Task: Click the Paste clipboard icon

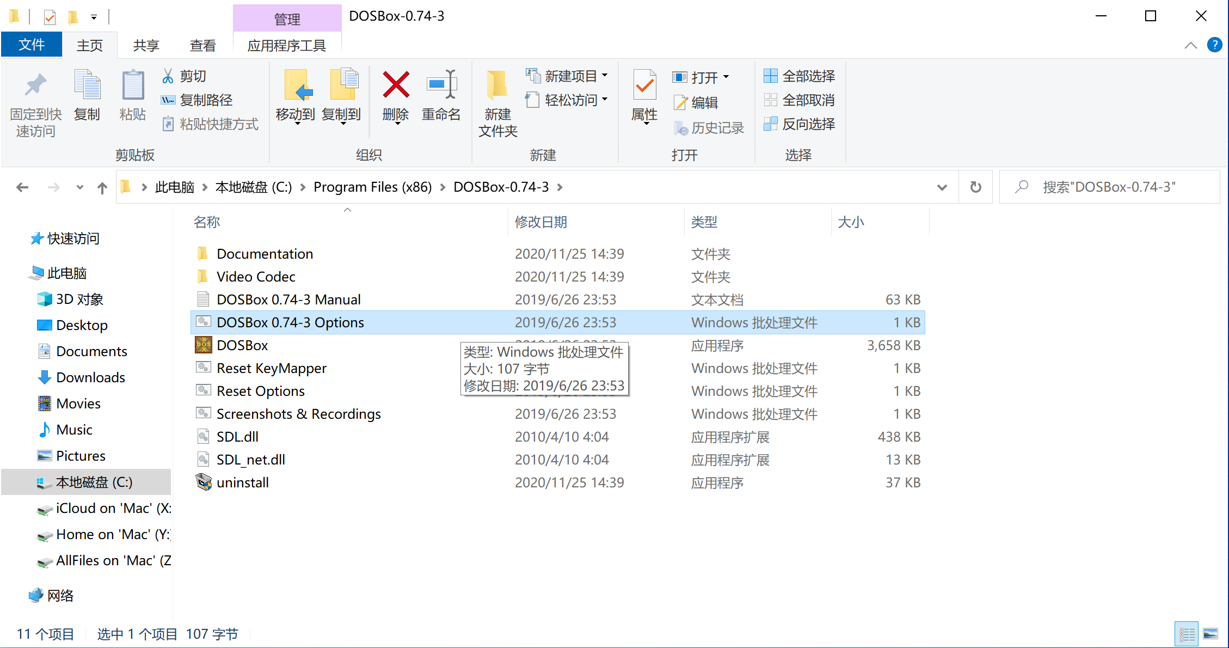Action: point(133,84)
